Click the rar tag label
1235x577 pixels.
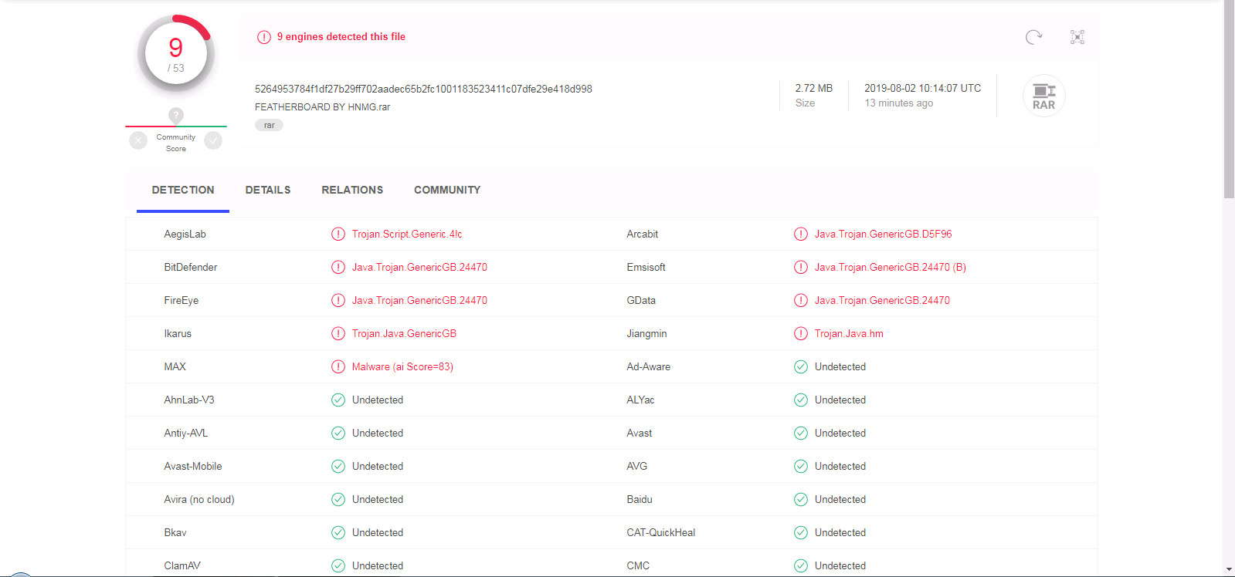269,125
